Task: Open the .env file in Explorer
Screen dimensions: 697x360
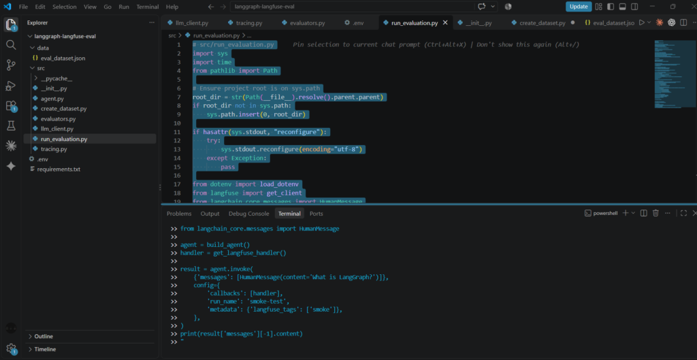Action: click(42, 159)
